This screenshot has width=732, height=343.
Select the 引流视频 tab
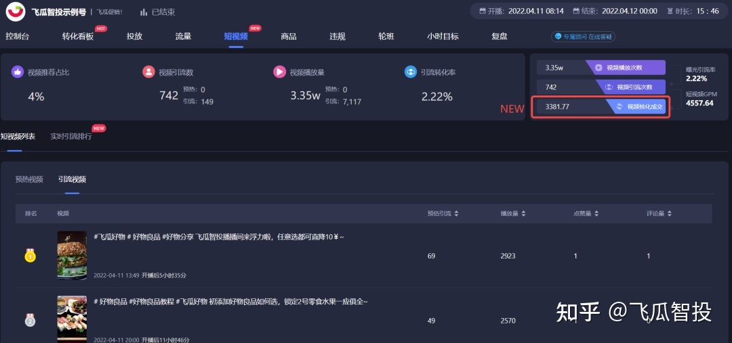(x=72, y=179)
